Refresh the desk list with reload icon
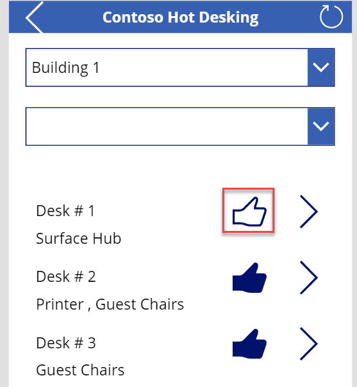Image resolution: width=357 pixels, height=387 pixels. pos(331,17)
